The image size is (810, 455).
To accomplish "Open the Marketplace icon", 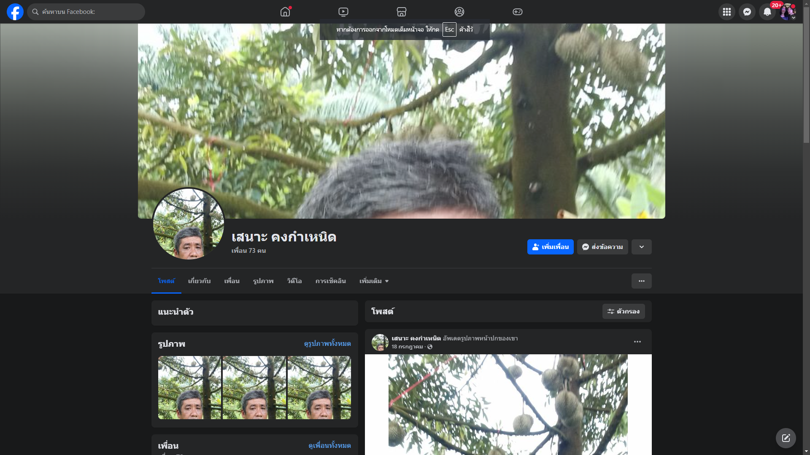I will pyautogui.click(x=401, y=12).
